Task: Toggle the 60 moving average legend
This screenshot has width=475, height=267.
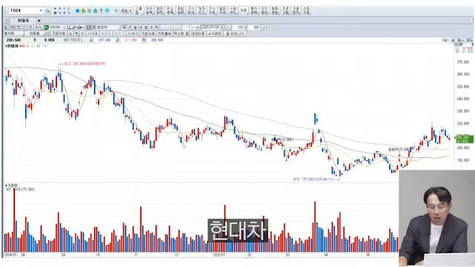Action: coord(38,46)
